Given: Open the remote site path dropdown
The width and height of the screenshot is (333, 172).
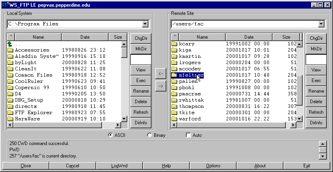Looking at the screenshot, I should (x=321, y=24).
